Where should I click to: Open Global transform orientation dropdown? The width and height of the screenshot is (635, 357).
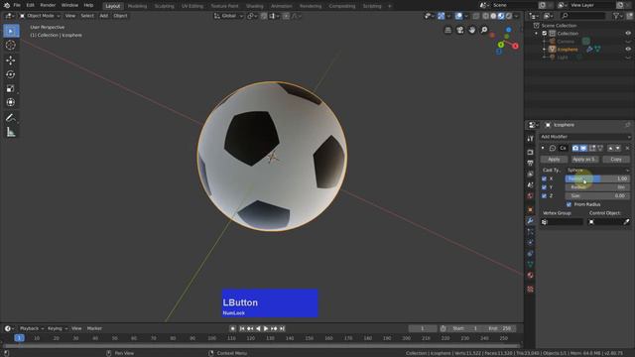coord(229,16)
